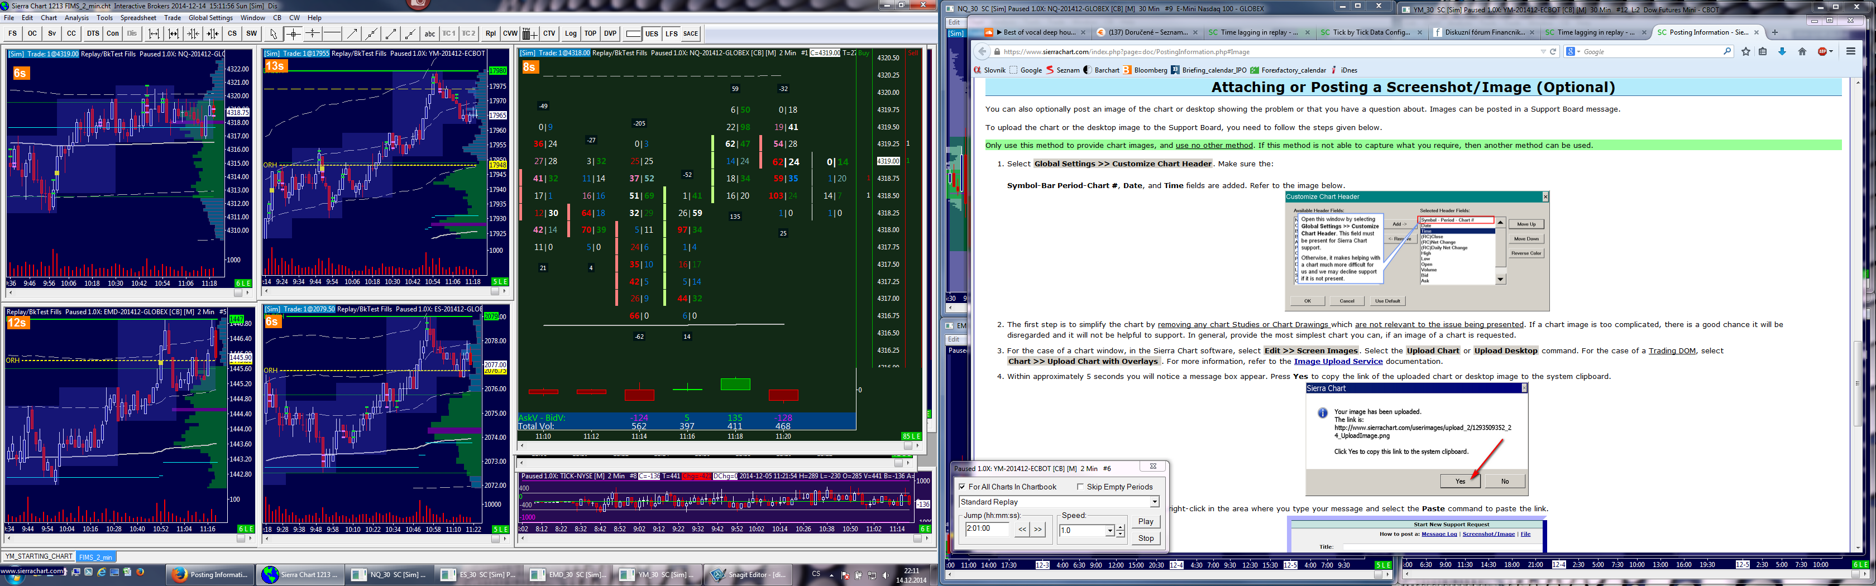Toggle the SACE toolbar button
This screenshot has width=1876, height=586.
[691, 33]
